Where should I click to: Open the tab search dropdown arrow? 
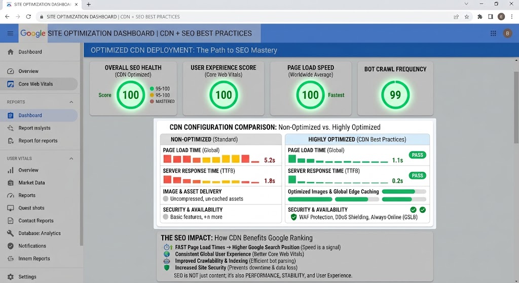tap(466, 4)
